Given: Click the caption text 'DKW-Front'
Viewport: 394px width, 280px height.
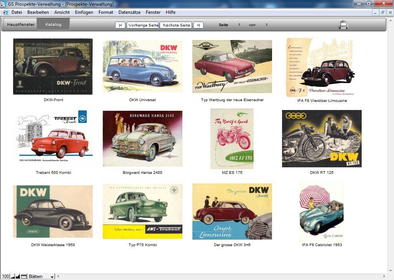Looking at the screenshot, I should tap(53, 100).
